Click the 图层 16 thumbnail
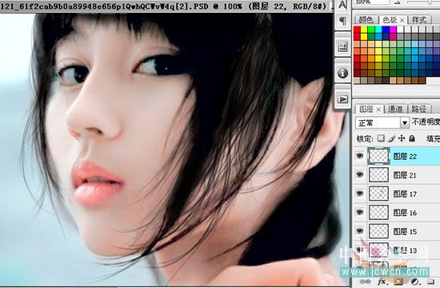The image size is (440, 288). pyautogui.click(x=378, y=212)
